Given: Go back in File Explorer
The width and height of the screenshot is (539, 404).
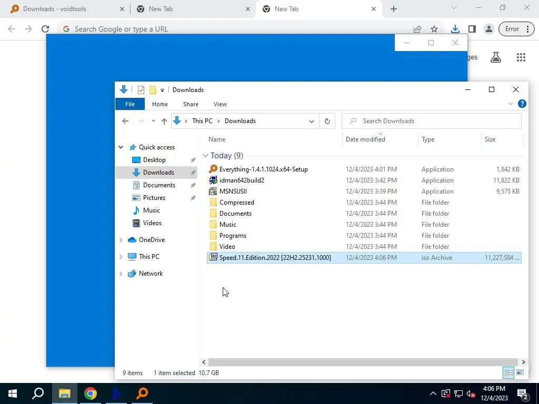Looking at the screenshot, I should point(125,121).
